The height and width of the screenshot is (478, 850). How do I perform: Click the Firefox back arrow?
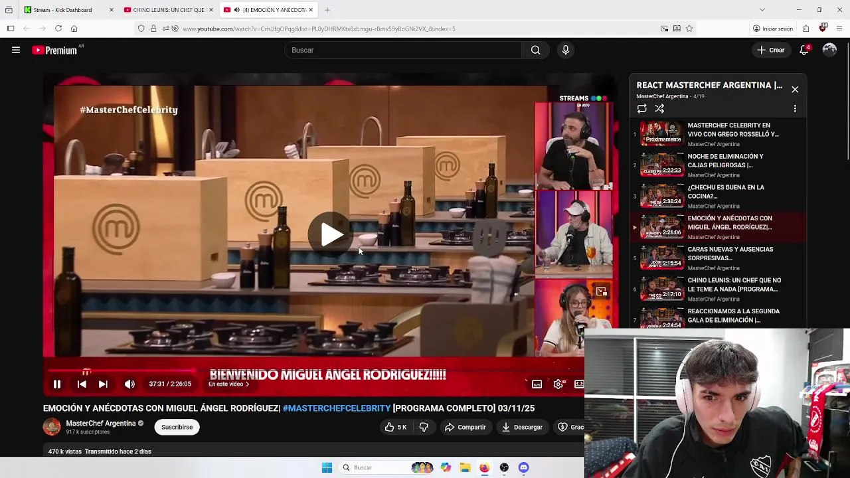27,29
